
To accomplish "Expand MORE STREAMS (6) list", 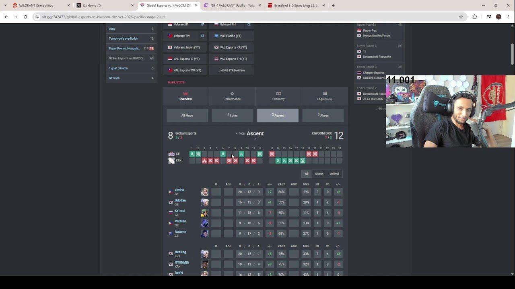I will [231, 70].
